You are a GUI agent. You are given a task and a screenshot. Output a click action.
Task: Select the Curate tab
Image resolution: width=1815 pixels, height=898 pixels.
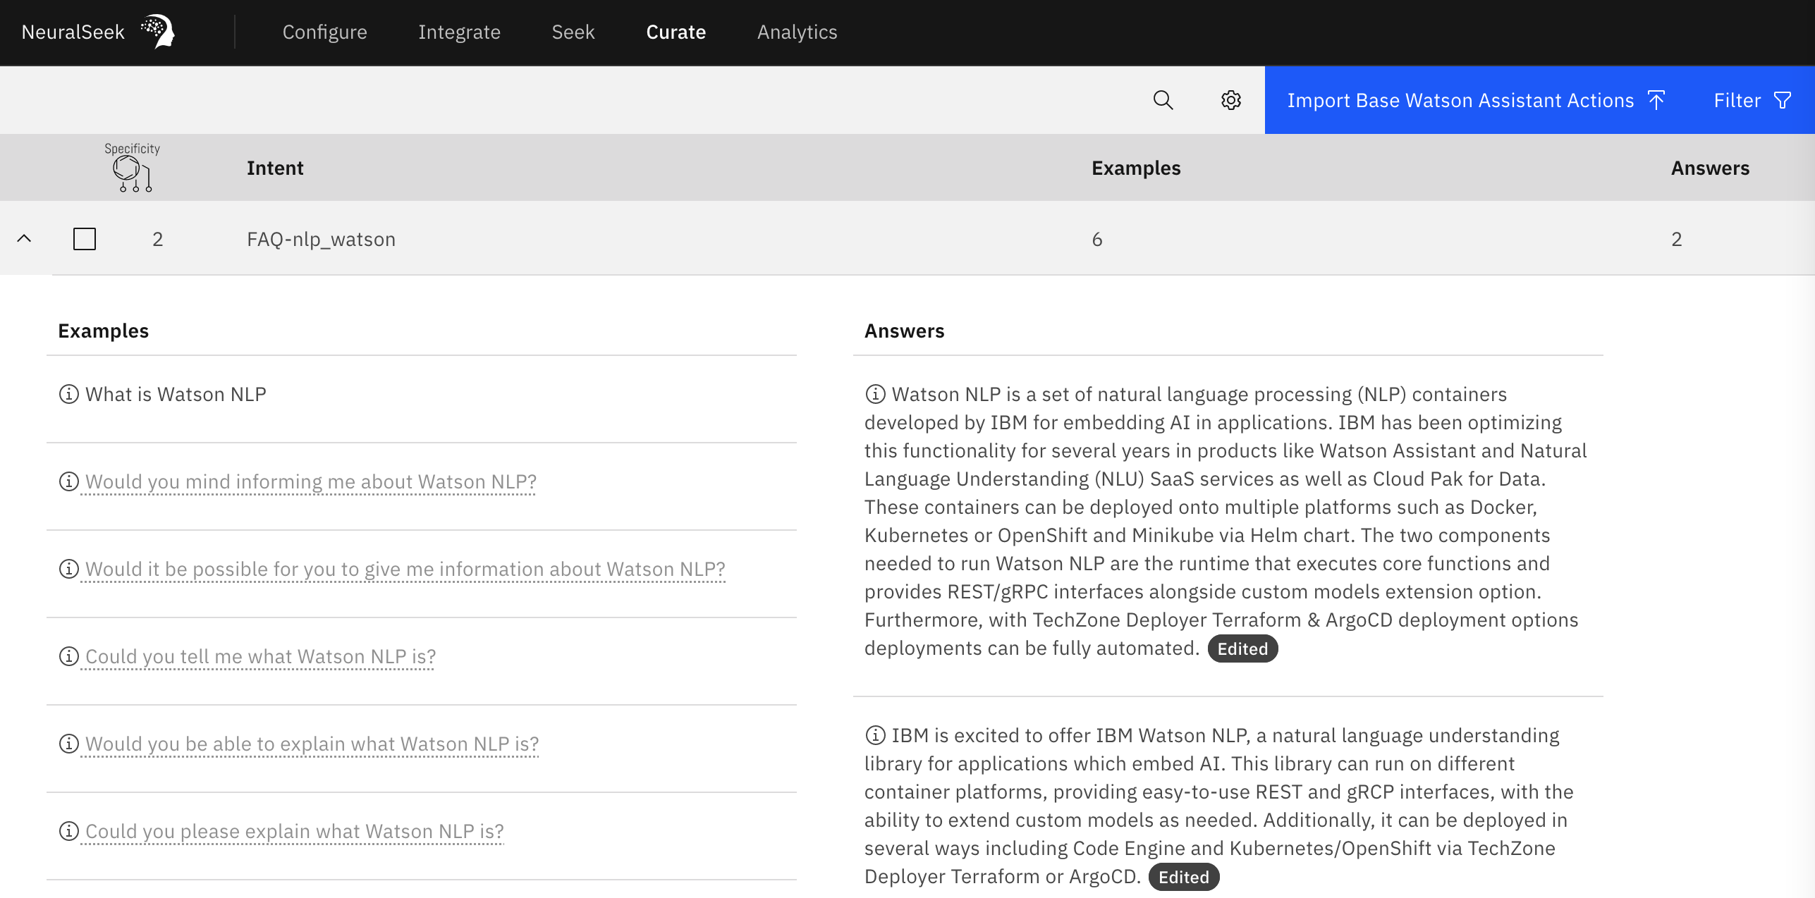(x=676, y=32)
